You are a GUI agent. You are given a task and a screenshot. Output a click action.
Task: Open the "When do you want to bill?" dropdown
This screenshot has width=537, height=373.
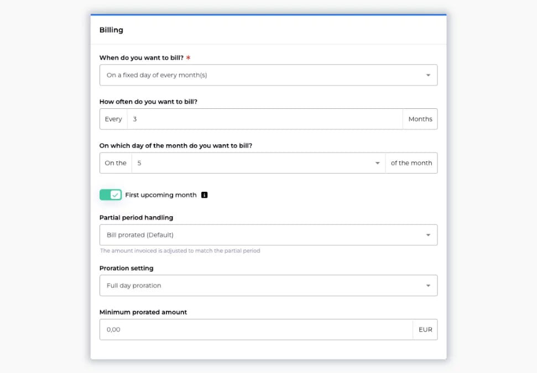click(x=260, y=75)
